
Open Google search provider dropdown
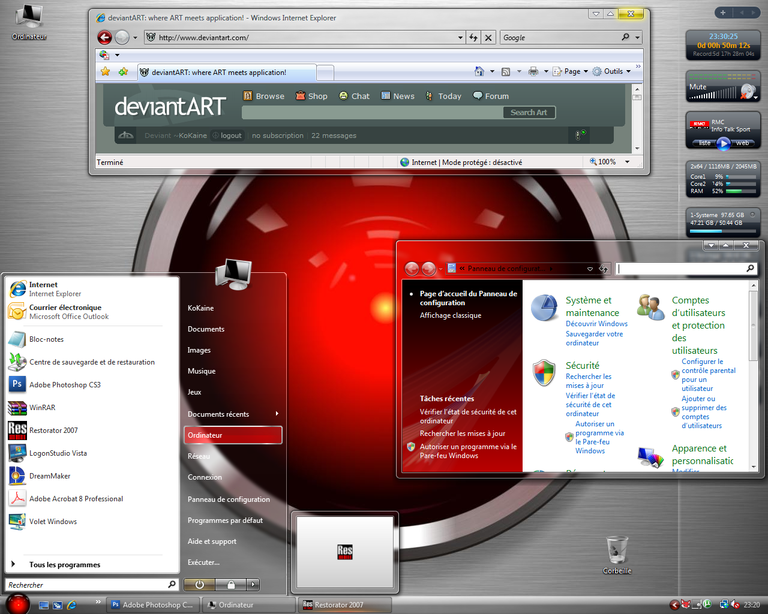tap(637, 37)
